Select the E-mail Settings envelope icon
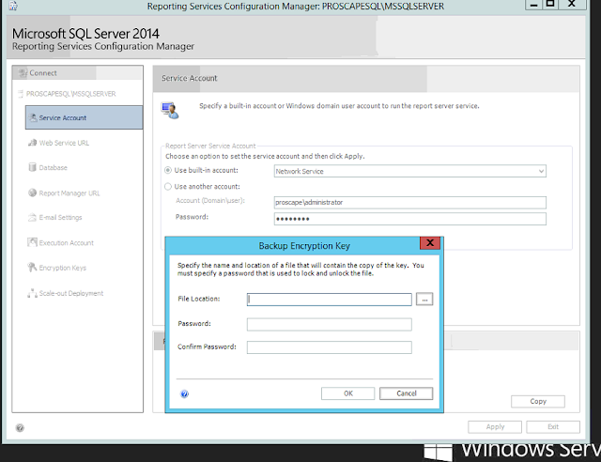601x462 pixels. (32, 218)
